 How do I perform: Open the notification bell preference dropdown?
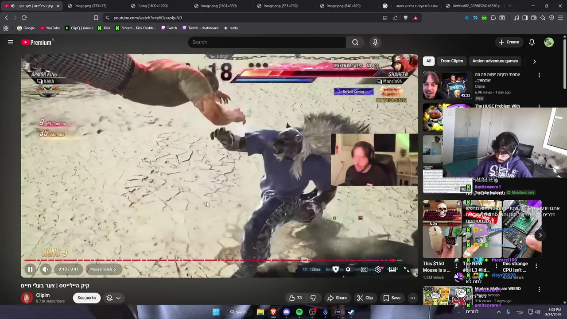[x=114, y=298]
